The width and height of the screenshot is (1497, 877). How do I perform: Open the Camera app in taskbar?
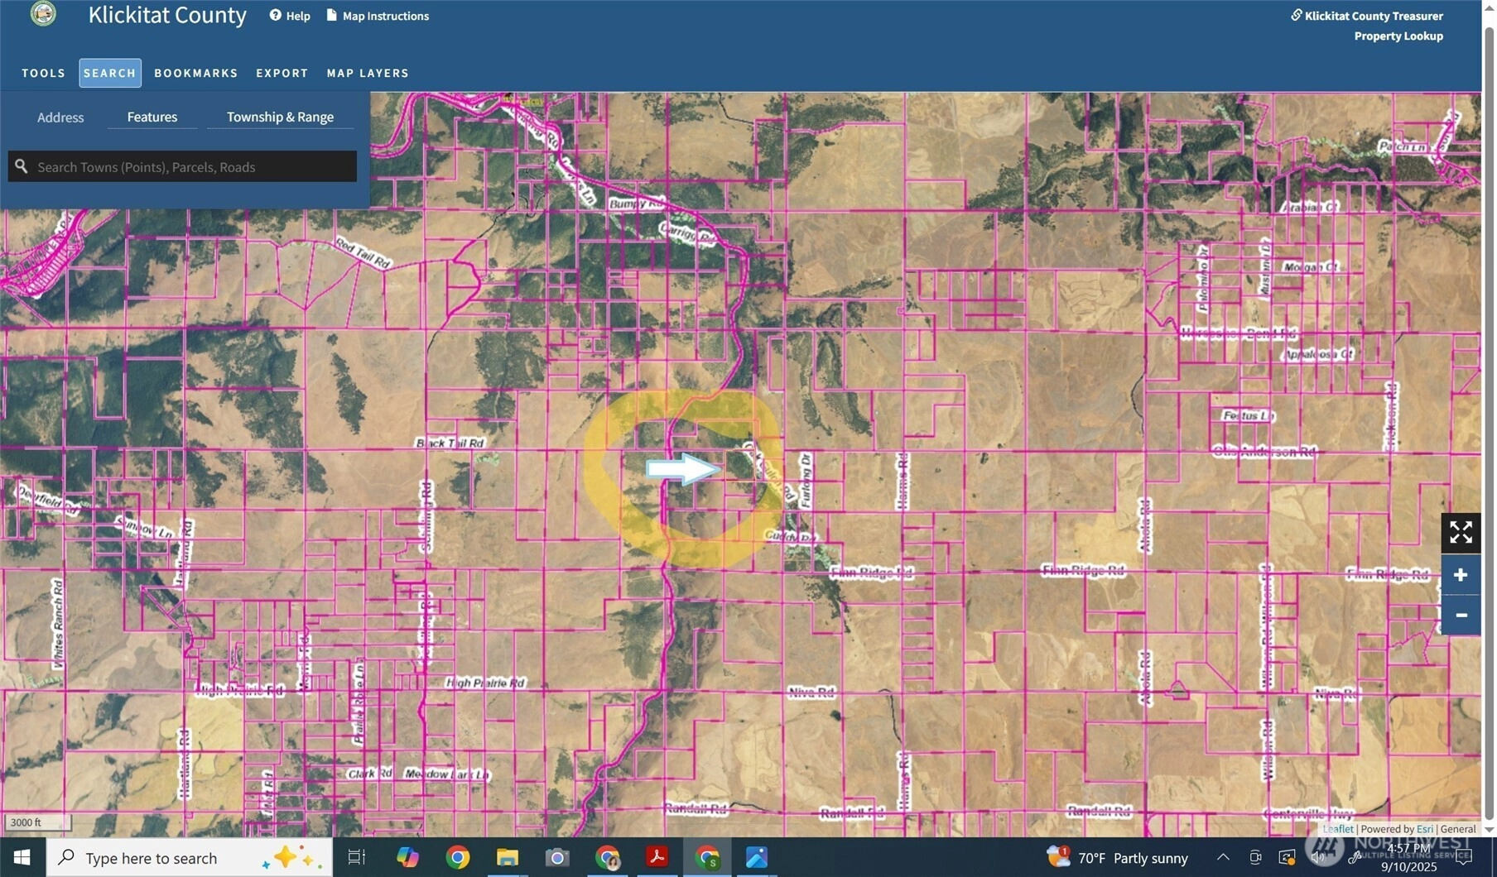[x=557, y=857]
